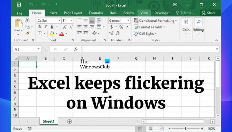Click Decrease Indent icon
232x132 pixels.
click(80, 33)
